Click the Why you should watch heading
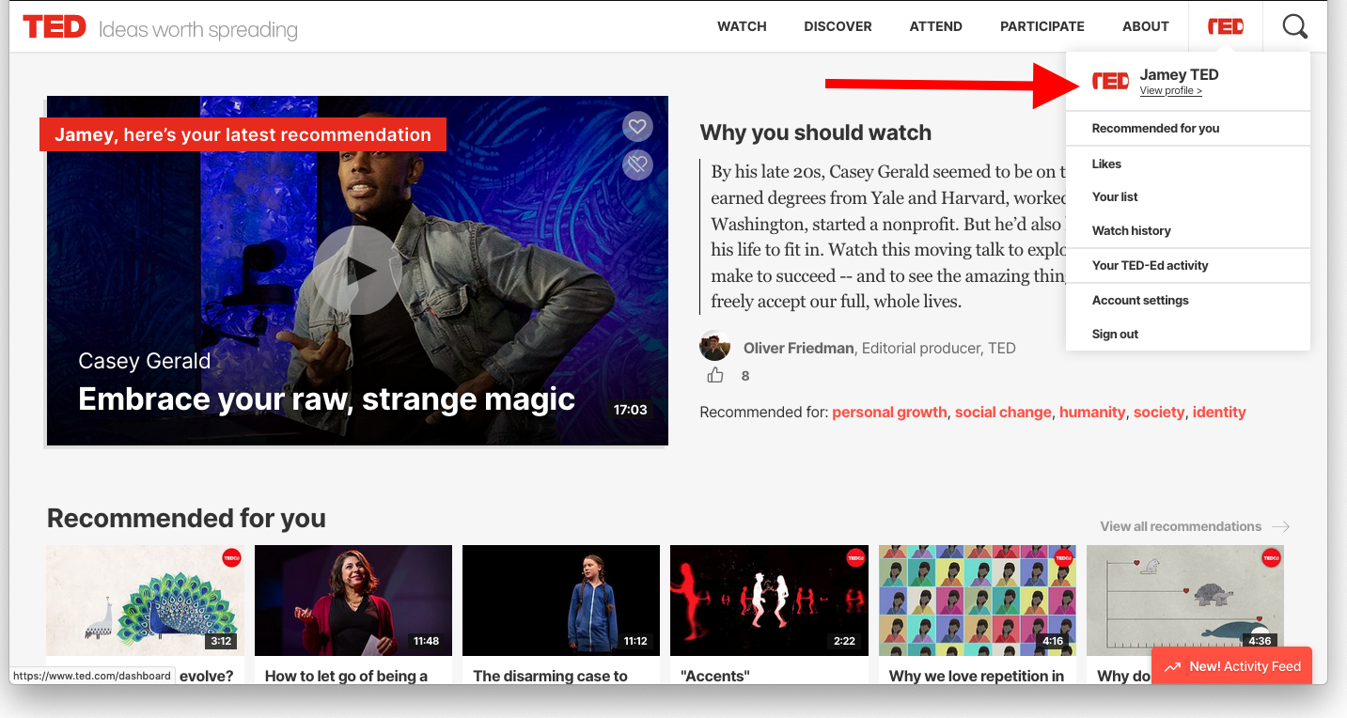1347x718 pixels. click(816, 133)
